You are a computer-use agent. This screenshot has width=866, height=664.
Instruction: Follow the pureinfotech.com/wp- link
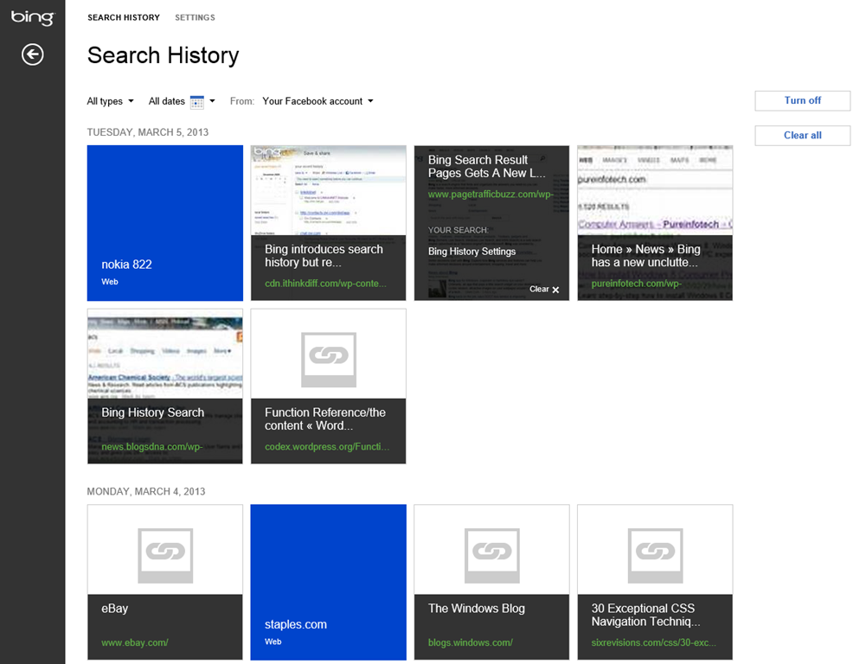coord(636,284)
